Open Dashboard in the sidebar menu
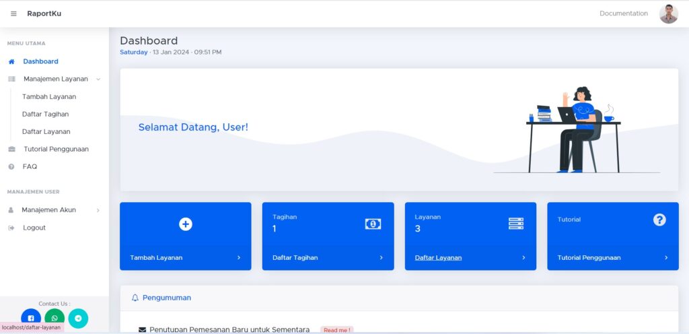The image size is (689, 334). click(x=41, y=61)
